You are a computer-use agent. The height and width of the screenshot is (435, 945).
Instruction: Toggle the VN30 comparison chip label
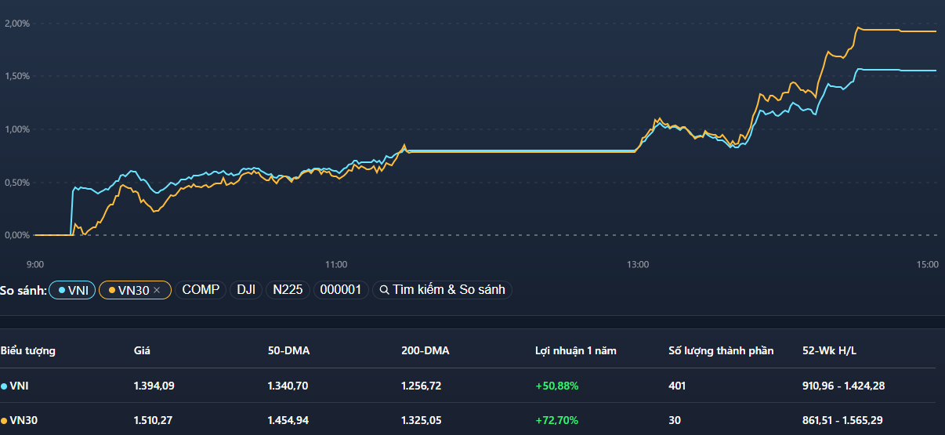[132, 290]
